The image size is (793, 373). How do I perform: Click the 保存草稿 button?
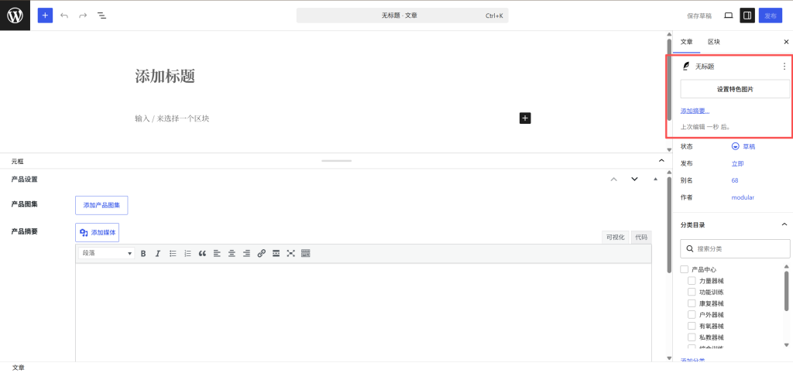click(699, 15)
